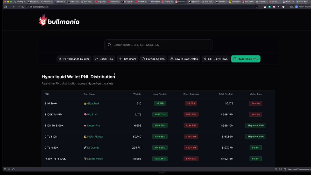The image size is (311, 175).
Task: Toggle the browser sidebar panel
Action: click(5, 7)
